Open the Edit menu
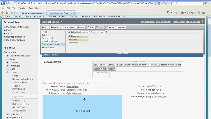 pos(8,8)
